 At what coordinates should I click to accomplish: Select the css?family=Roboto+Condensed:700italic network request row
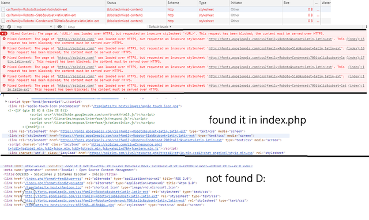[x=165, y=21]
